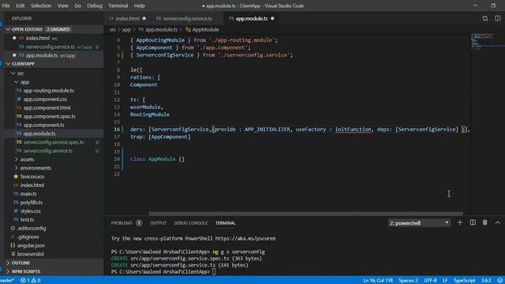Expand the environments folder
The height and width of the screenshot is (284, 505).
36,168
